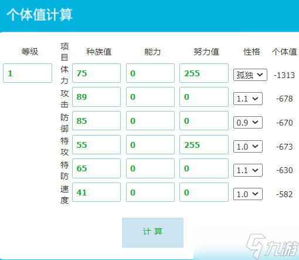299x260 pixels.
Task: Click the 种族值 column header
Action: point(99,52)
